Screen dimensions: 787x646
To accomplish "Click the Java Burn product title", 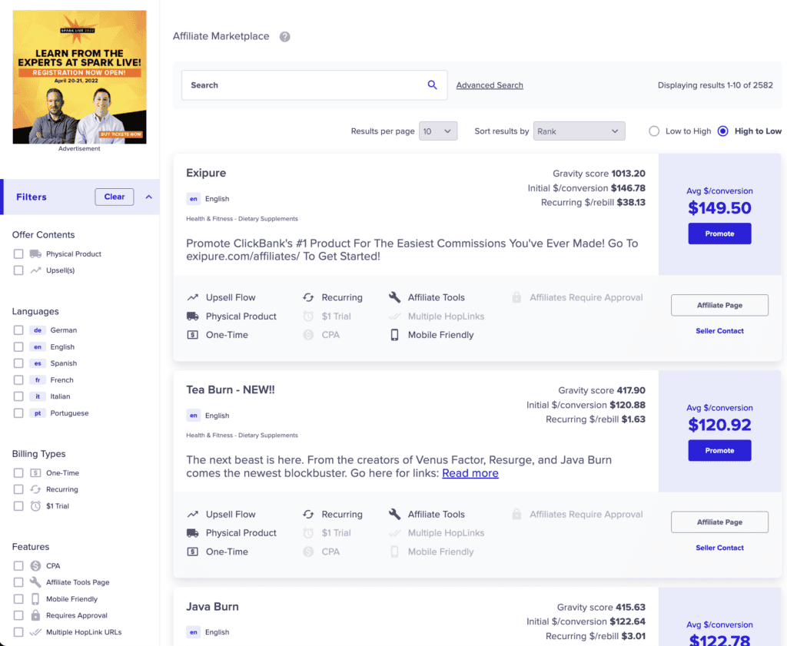I will point(212,606).
